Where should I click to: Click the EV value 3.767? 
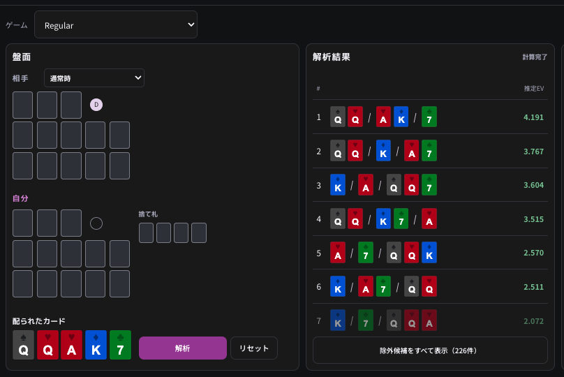click(533, 151)
